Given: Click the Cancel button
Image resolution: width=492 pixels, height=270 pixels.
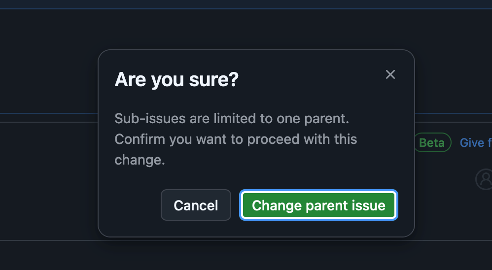Looking at the screenshot, I should click(196, 205).
